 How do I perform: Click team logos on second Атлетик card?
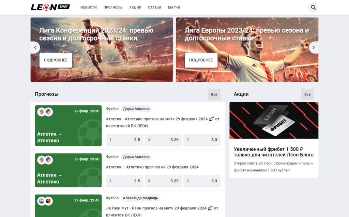(x=45, y=160)
